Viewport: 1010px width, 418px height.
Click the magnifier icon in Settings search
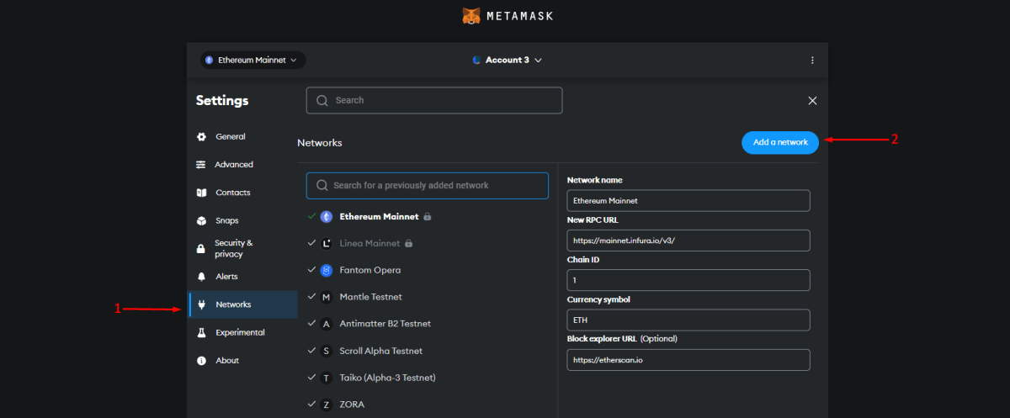pos(322,101)
